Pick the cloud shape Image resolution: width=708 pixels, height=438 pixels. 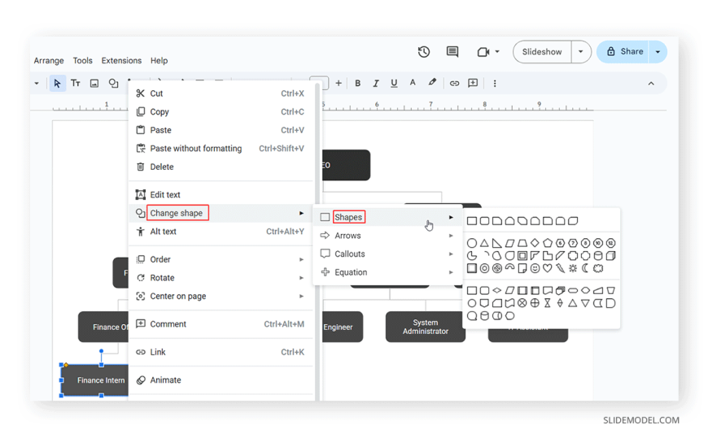click(598, 268)
